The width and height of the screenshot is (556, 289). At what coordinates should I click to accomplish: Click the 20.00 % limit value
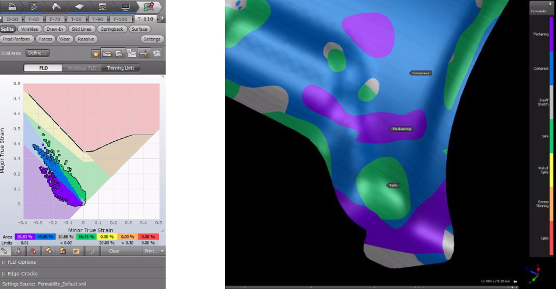(107, 243)
